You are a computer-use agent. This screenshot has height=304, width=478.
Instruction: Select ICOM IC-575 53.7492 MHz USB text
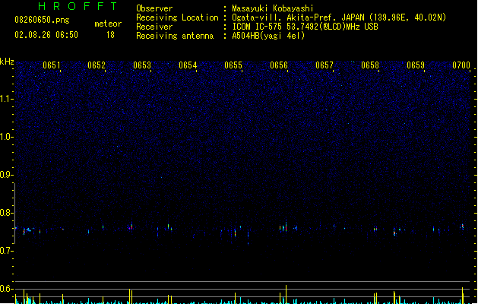[x=305, y=27]
